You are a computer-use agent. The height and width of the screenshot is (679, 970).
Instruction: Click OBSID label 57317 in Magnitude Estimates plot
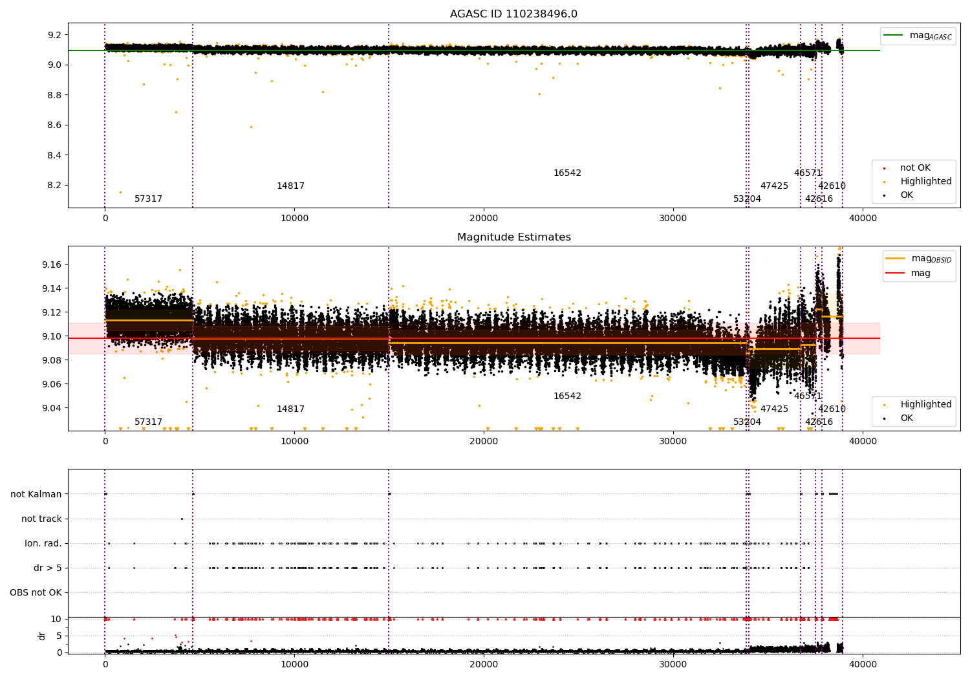point(148,422)
